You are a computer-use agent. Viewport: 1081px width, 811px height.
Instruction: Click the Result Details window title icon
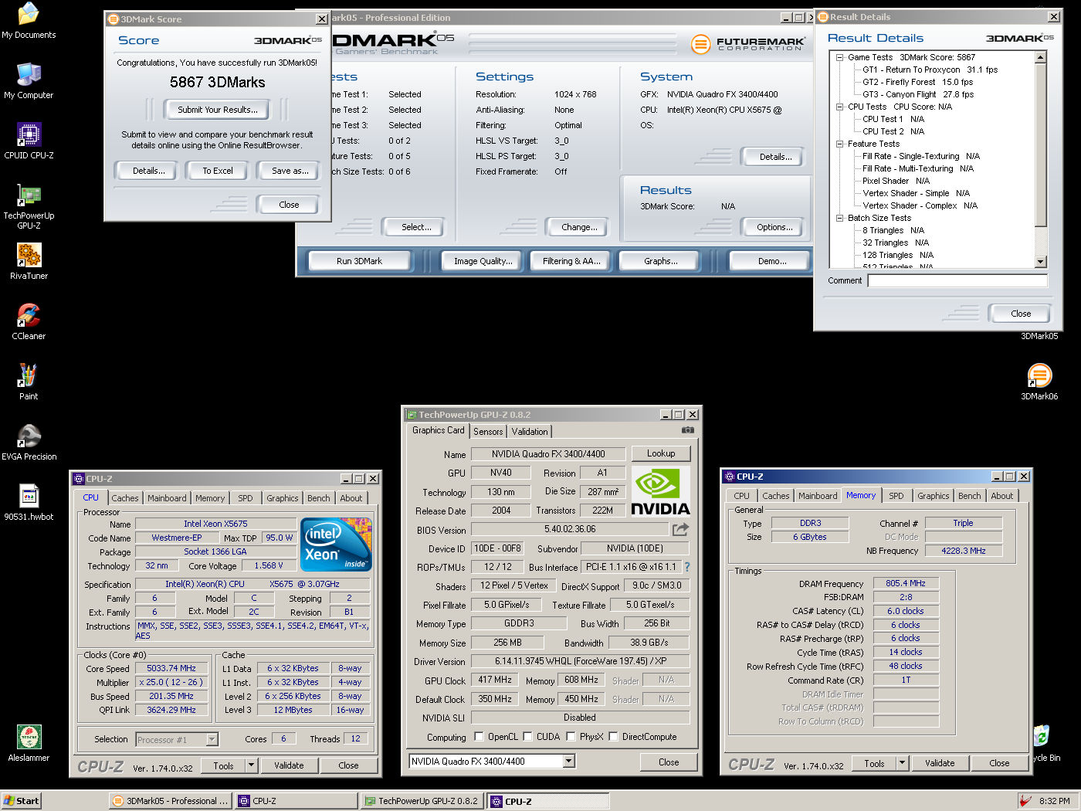(x=823, y=17)
